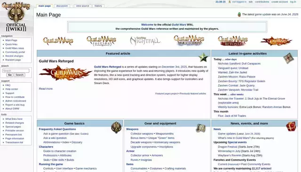301x172 pixels.
Task: Open Dragon Festival event link
Action: [228, 147]
